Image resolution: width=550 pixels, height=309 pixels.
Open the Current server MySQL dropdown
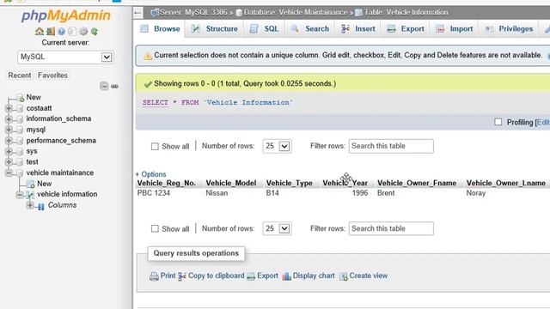[65, 58]
